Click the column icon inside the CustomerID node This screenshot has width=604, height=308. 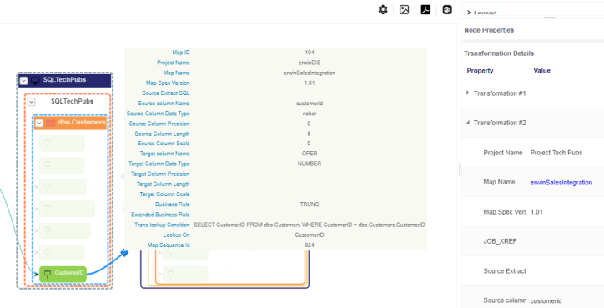click(x=48, y=274)
